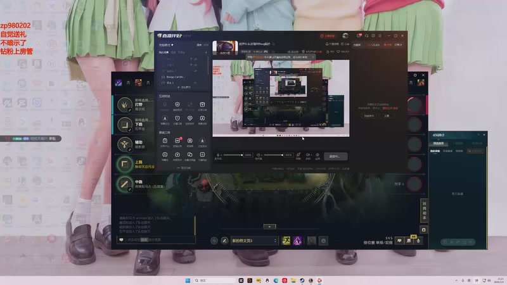Click search box in 对局助手 window
The image size is (507, 285).
pyautogui.click(x=475, y=151)
